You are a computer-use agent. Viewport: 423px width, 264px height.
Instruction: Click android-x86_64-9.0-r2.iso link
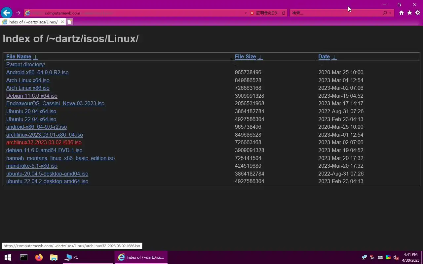point(36,127)
